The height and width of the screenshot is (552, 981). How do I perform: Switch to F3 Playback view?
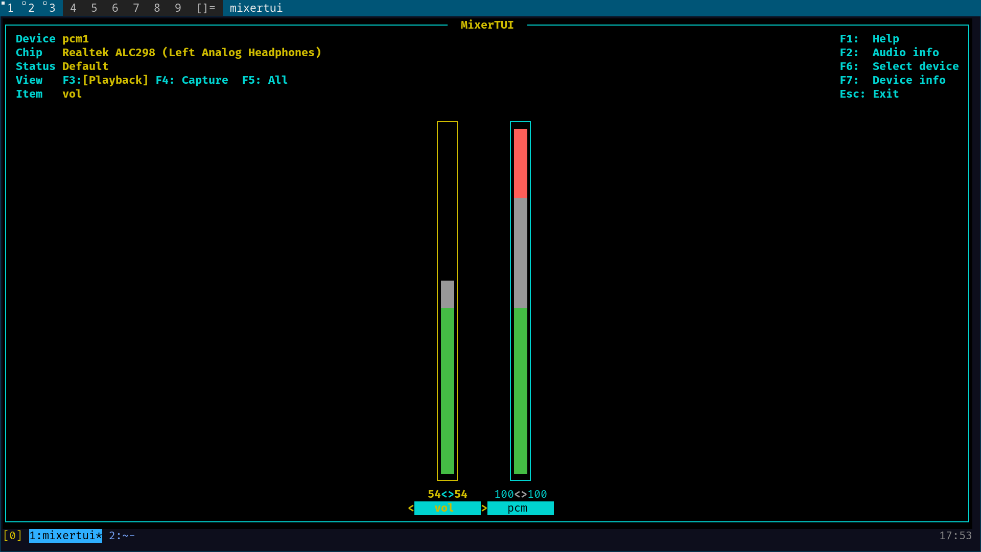[x=105, y=80]
